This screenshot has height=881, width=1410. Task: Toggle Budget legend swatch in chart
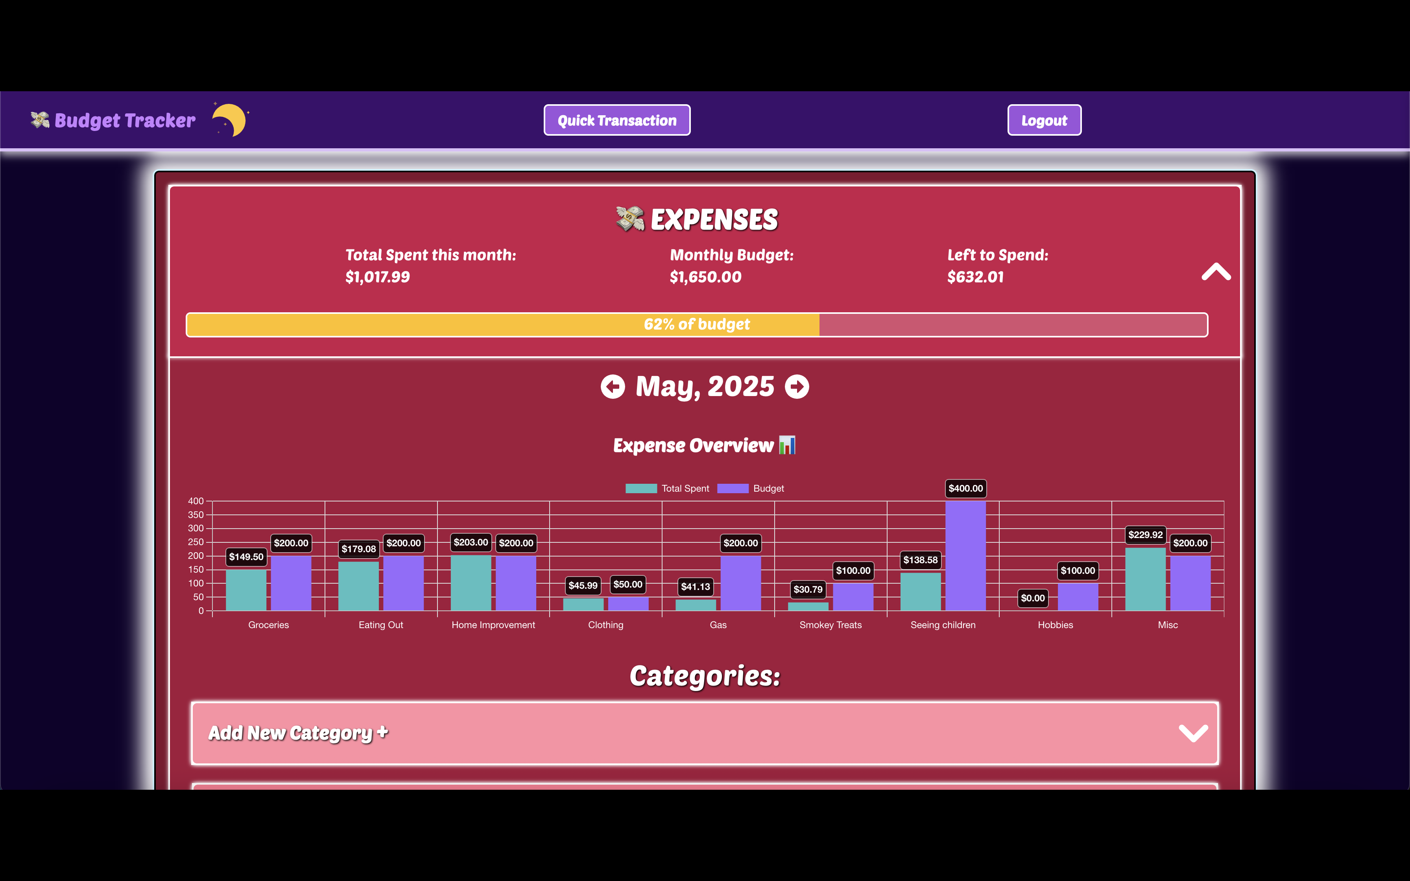point(733,488)
